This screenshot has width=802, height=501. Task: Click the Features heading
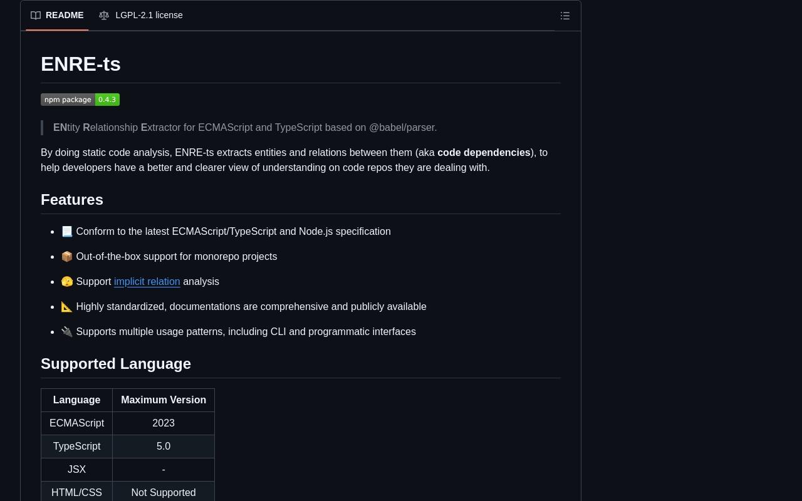point(72,200)
